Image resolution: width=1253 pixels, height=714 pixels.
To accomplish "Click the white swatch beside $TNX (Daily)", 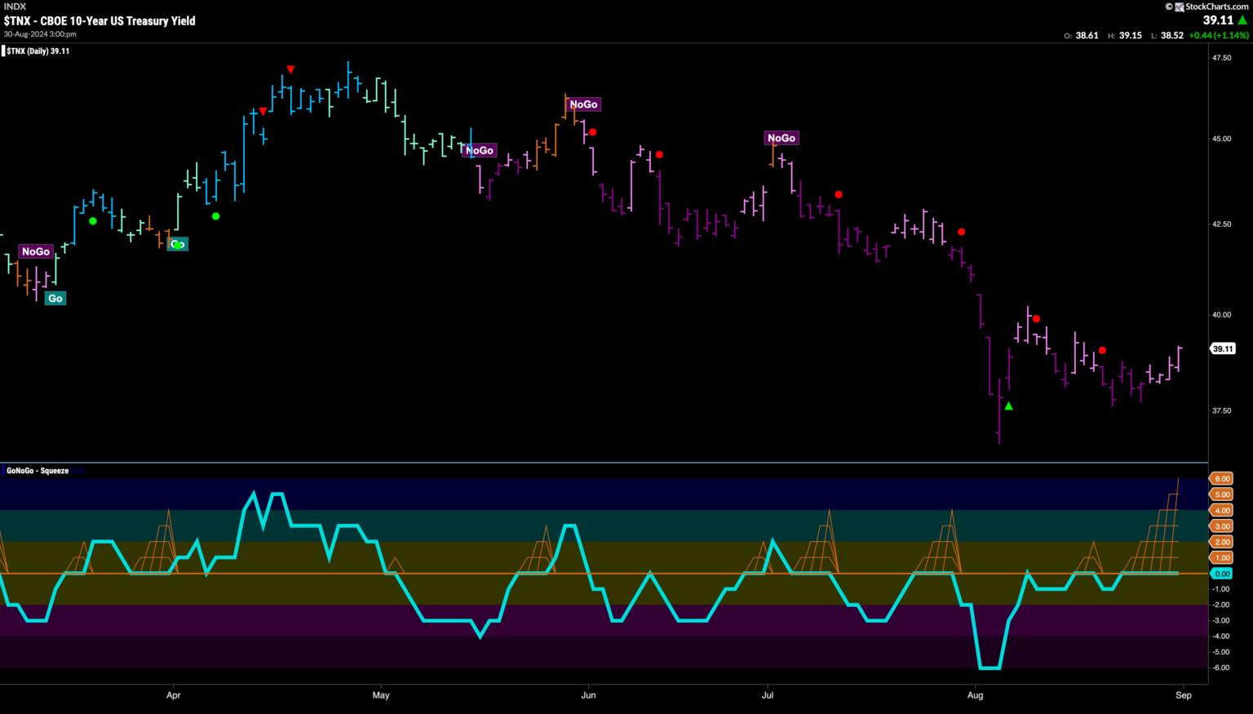I will [3, 51].
